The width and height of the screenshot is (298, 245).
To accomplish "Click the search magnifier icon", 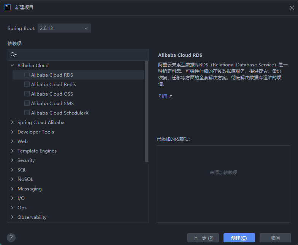I will [14, 55].
